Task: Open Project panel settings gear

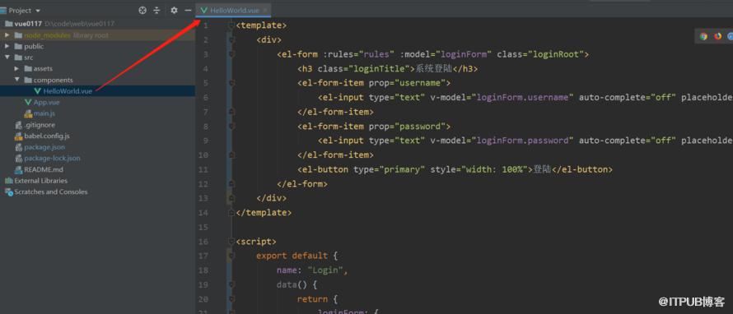Action: (174, 10)
